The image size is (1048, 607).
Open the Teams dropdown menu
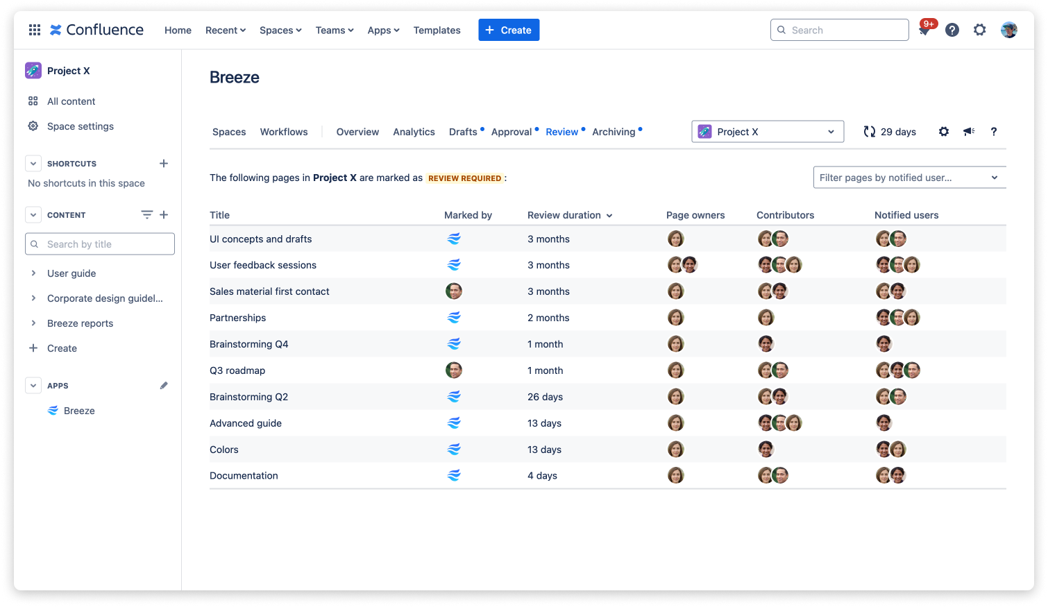(x=335, y=30)
